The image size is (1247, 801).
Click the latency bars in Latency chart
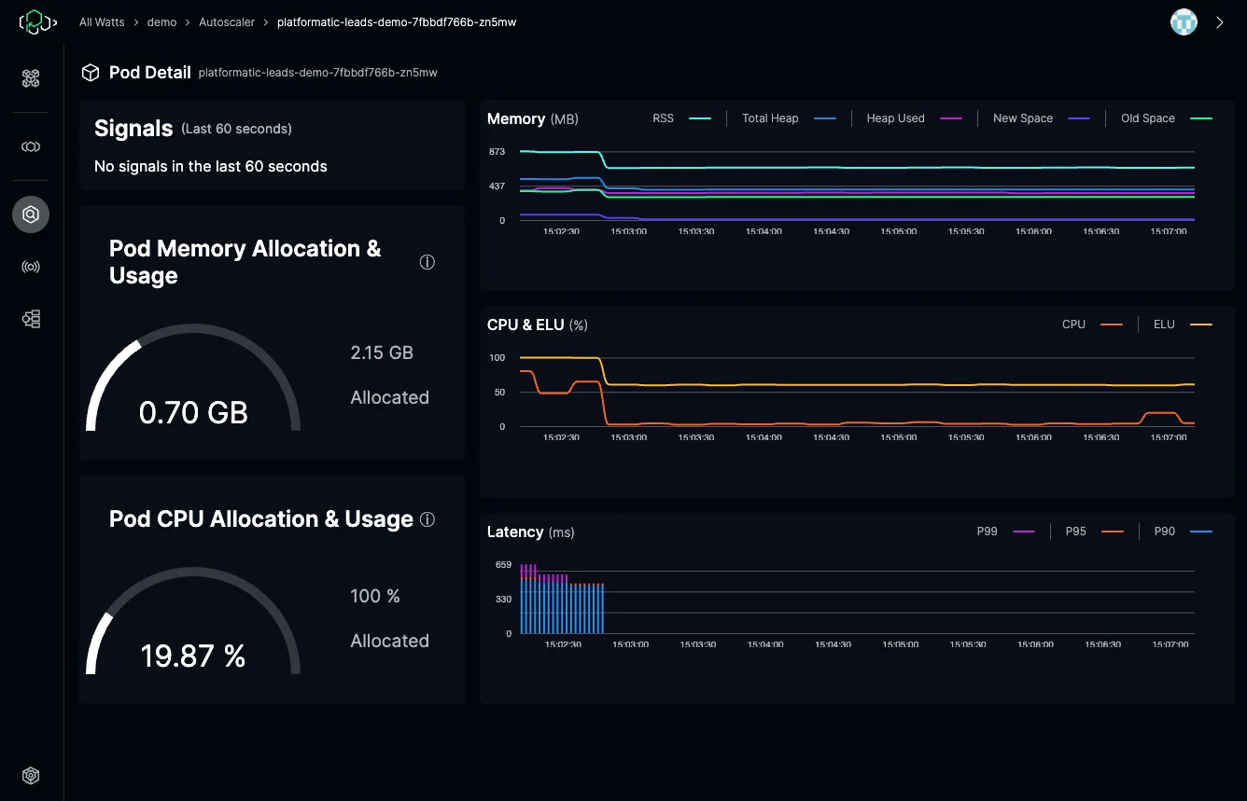561,606
